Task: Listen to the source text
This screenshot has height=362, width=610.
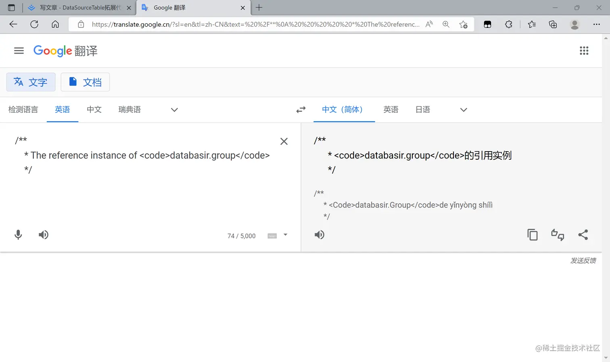Action: coord(44,235)
